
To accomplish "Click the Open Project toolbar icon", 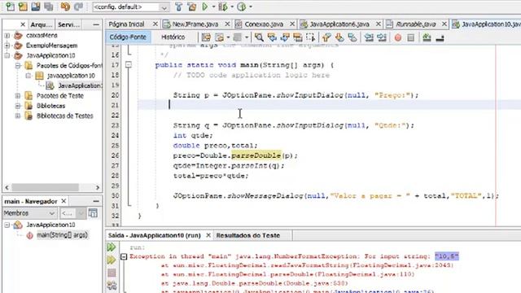I will tap(36, 7).
